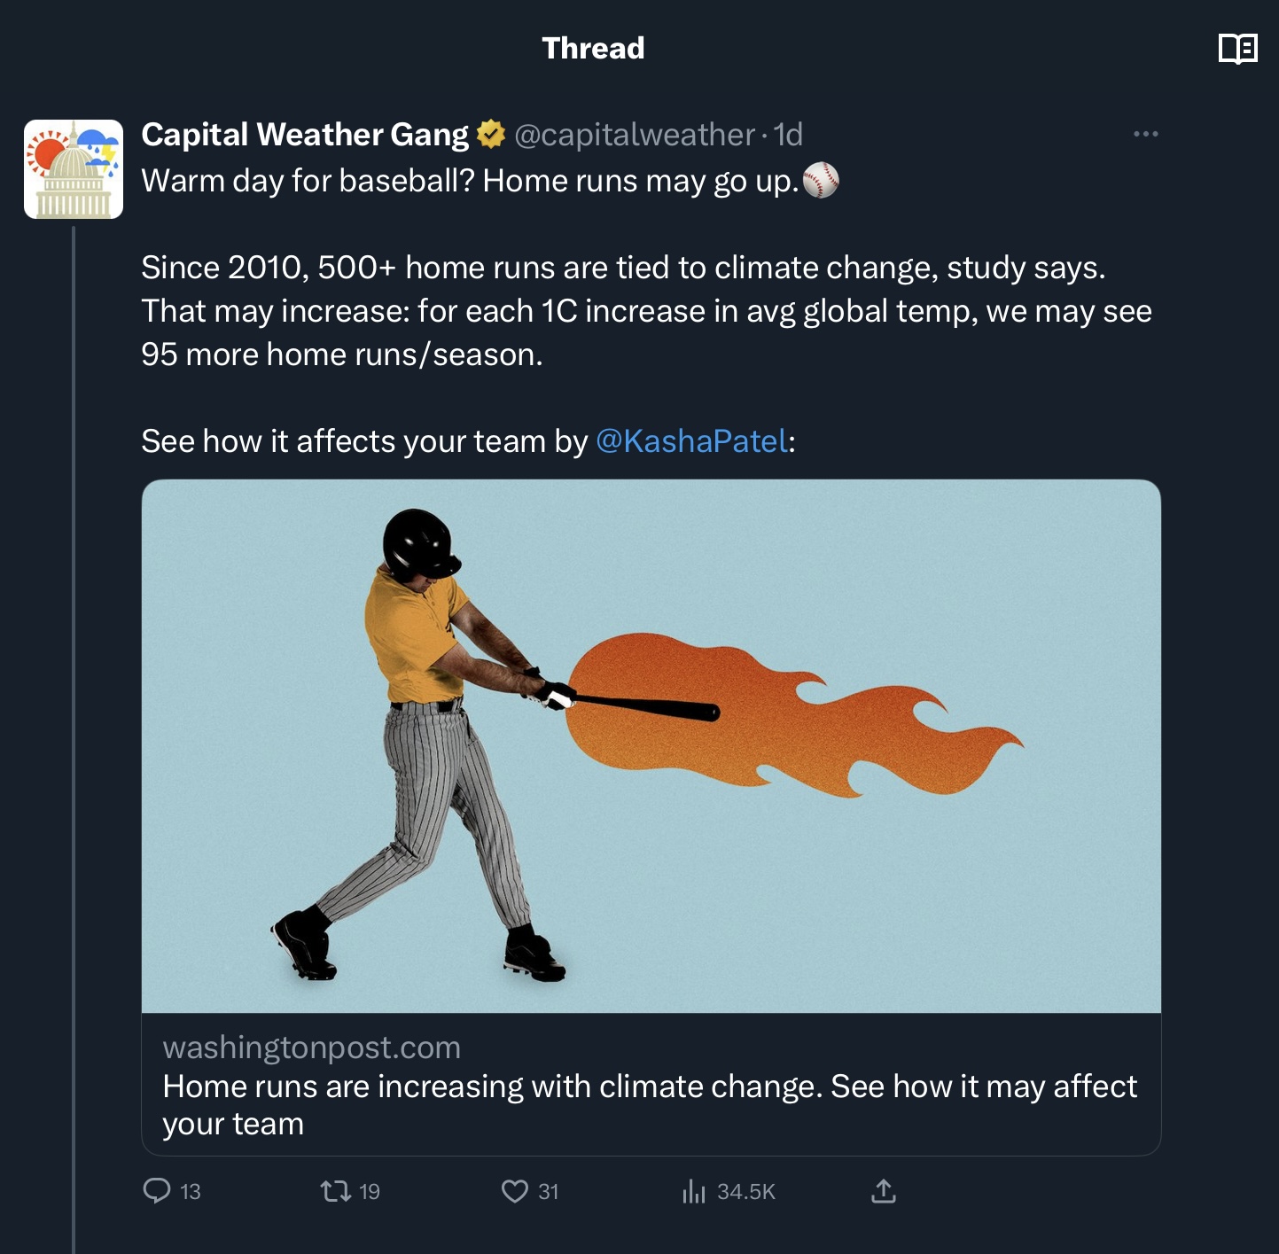Open the reader view book icon
The height and width of the screenshot is (1254, 1279).
coord(1237,49)
